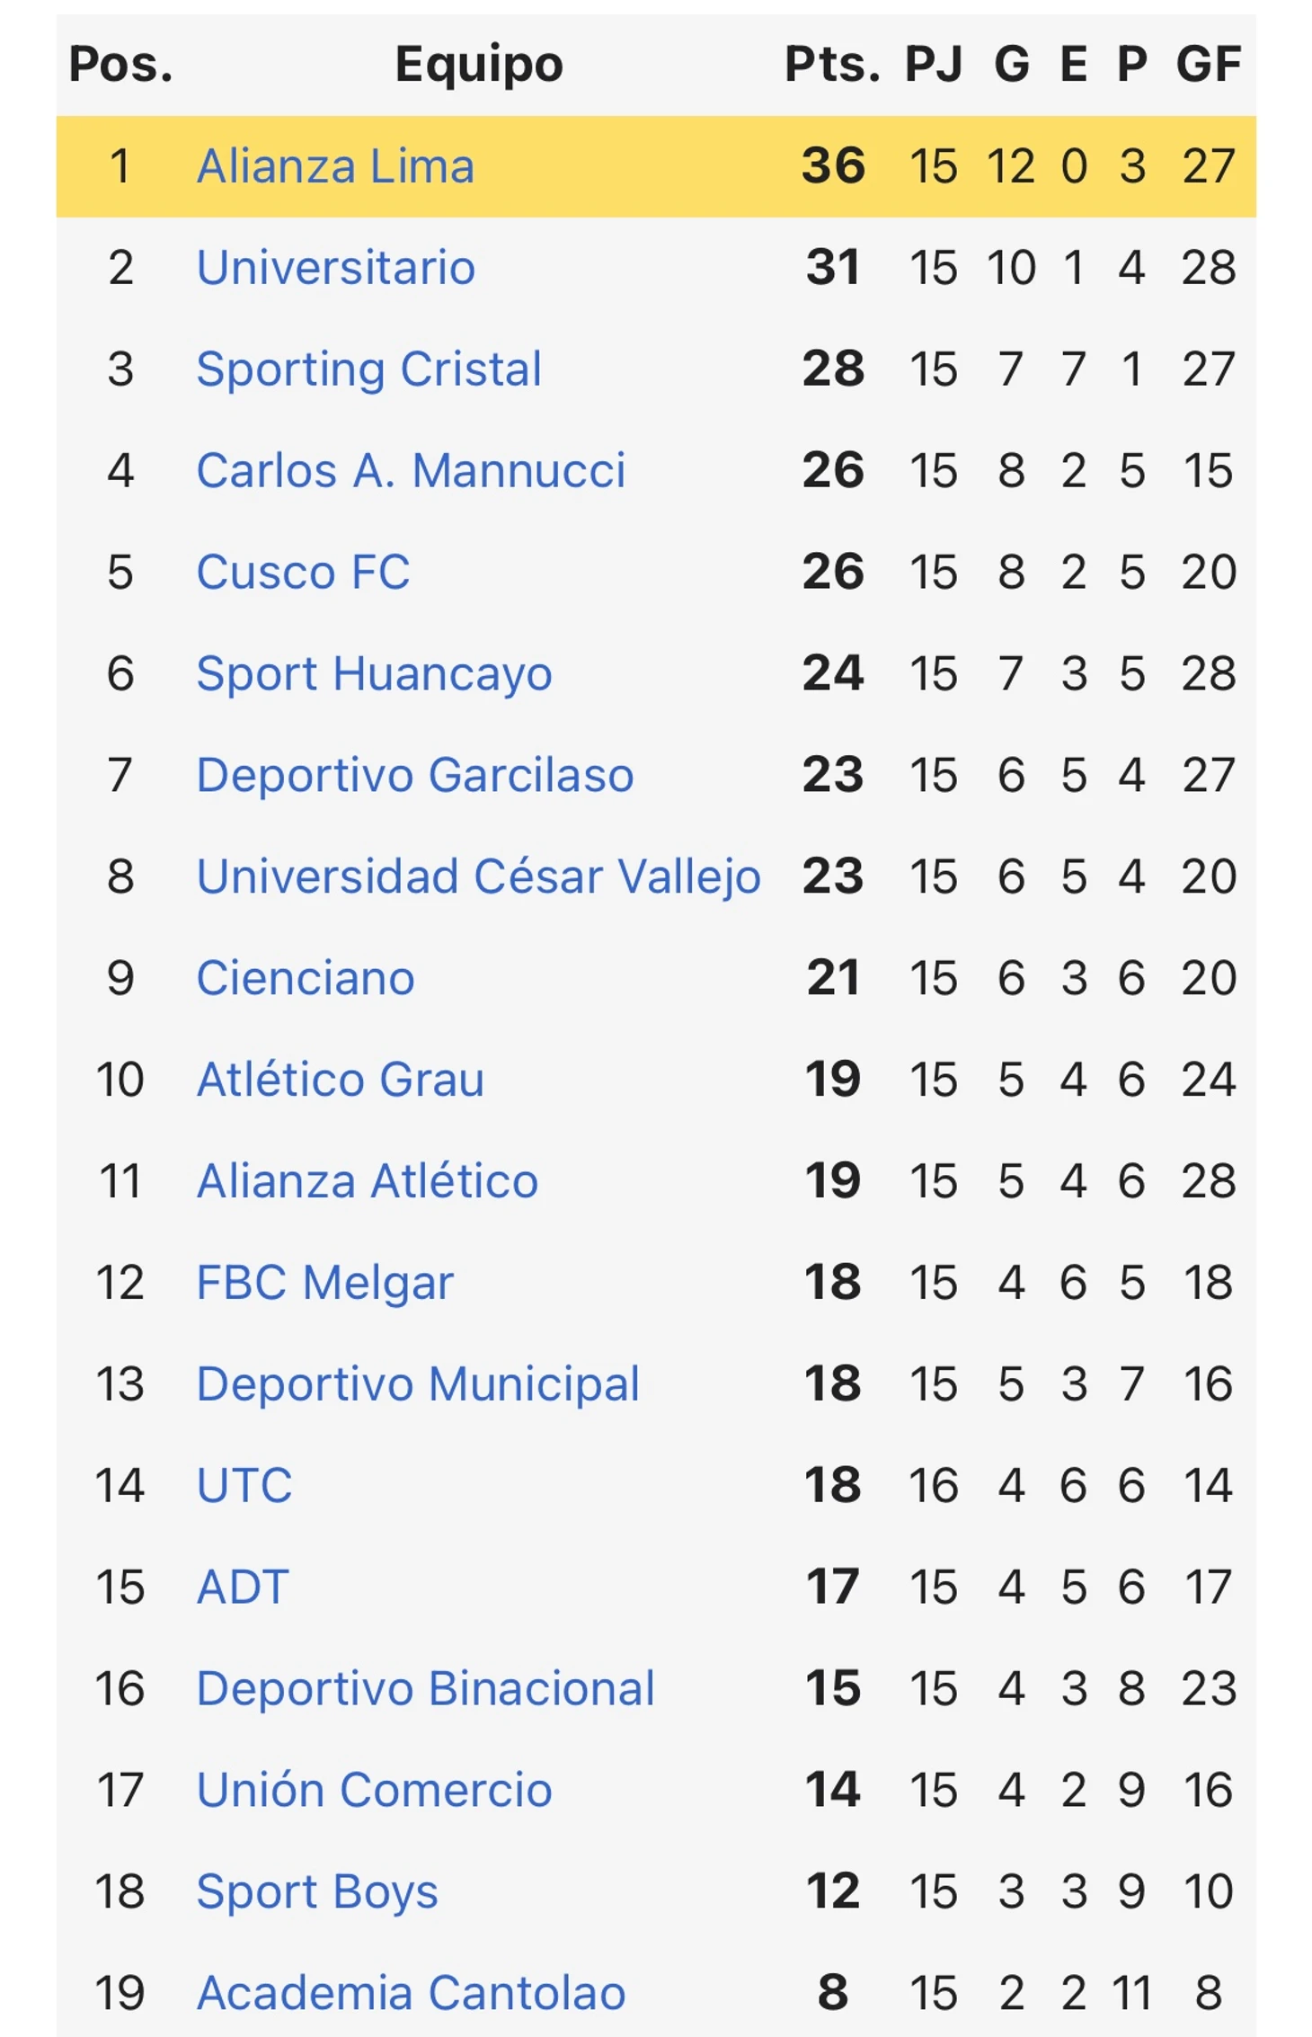Click the Universitario team link

point(335,268)
